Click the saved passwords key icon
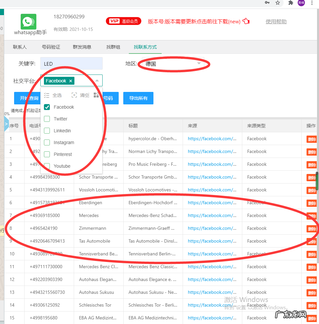Image resolution: width=319 pixels, height=324 pixels. [x=267, y=3]
